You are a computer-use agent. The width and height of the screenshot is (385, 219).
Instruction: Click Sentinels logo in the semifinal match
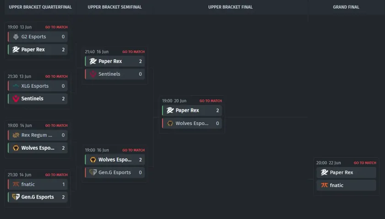pos(93,74)
